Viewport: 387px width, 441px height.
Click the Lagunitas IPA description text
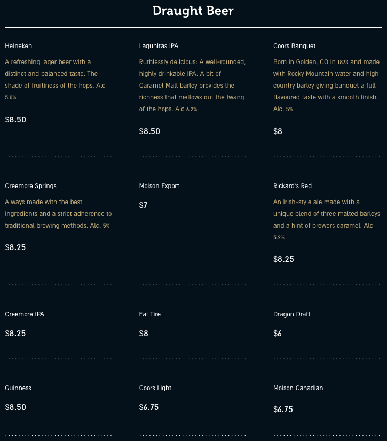pyautogui.click(x=192, y=86)
